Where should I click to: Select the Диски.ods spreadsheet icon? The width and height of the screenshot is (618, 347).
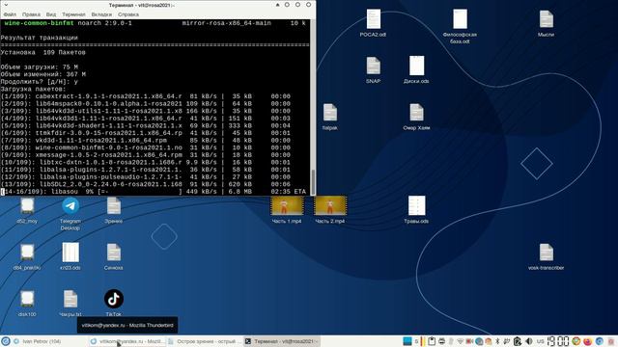pos(416,69)
